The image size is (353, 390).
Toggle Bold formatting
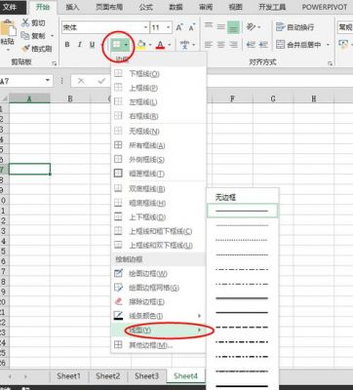click(67, 45)
